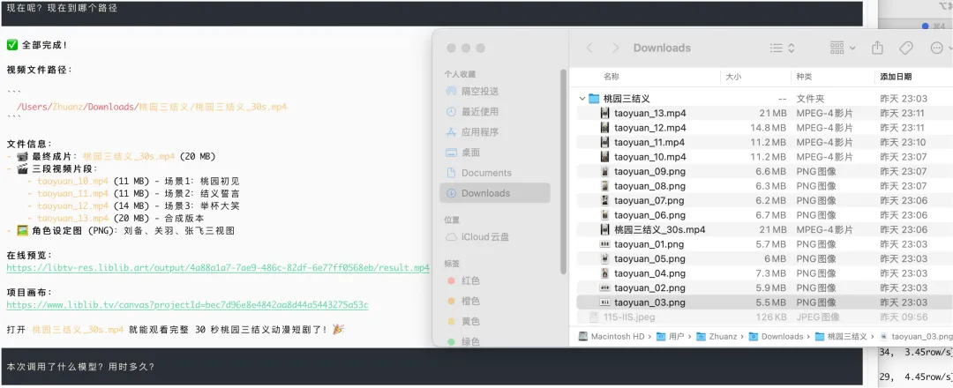Open the Finder Share menu icon
The width and height of the screenshot is (953, 388).
tap(877, 48)
